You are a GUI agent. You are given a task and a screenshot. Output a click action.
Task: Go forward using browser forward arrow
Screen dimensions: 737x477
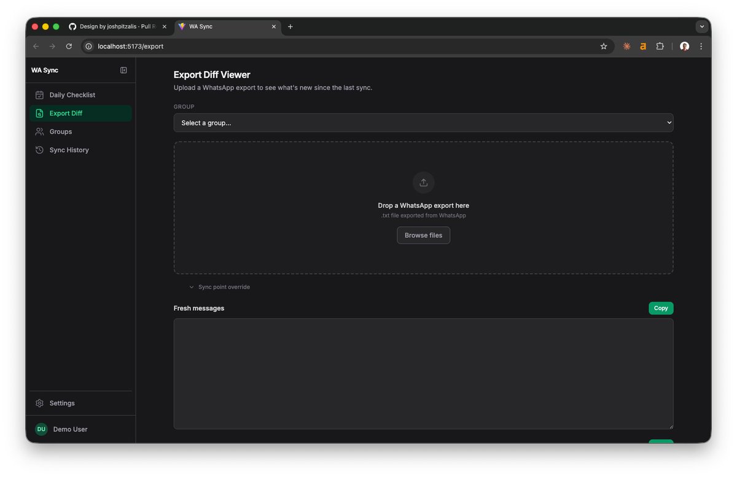[x=52, y=46]
